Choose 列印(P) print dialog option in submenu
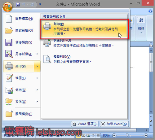155x140 pixels. (x=84, y=28)
